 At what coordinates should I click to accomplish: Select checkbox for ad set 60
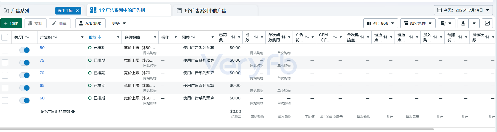(5, 100)
